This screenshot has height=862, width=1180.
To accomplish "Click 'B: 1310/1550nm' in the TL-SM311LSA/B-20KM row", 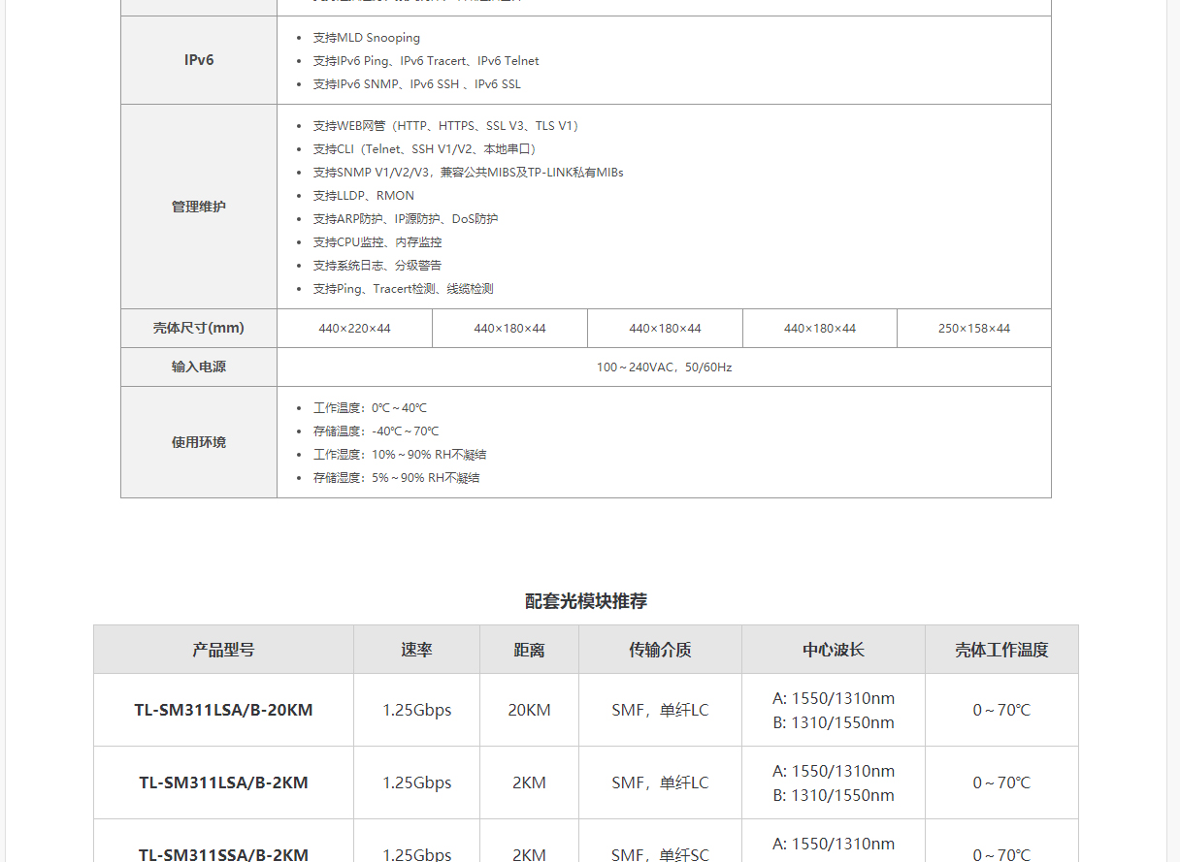I will coord(834,722).
